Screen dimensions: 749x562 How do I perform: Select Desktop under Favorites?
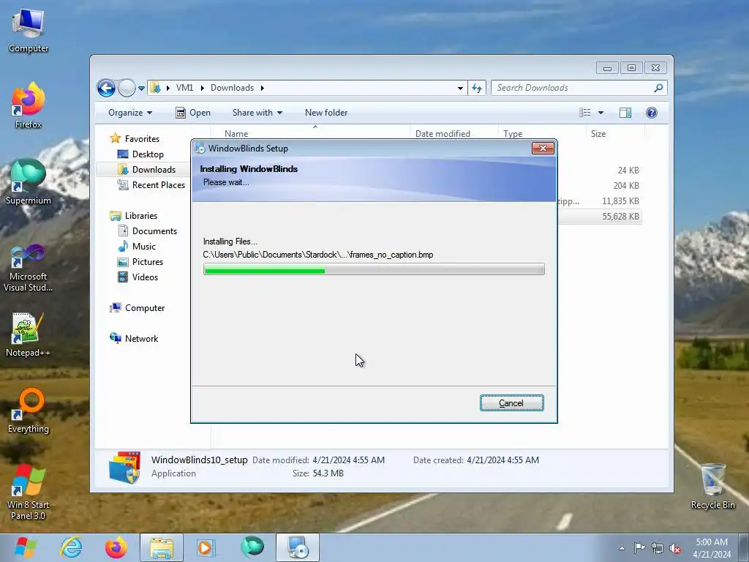pos(141,154)
